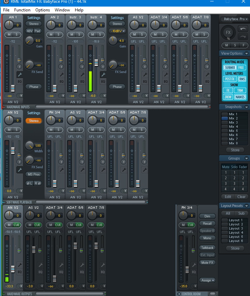Open wrench settings on Control Room PH 3/4
The height and width of the screenshot is (296, 250).
pyautogui.click(x=194, y=265)
